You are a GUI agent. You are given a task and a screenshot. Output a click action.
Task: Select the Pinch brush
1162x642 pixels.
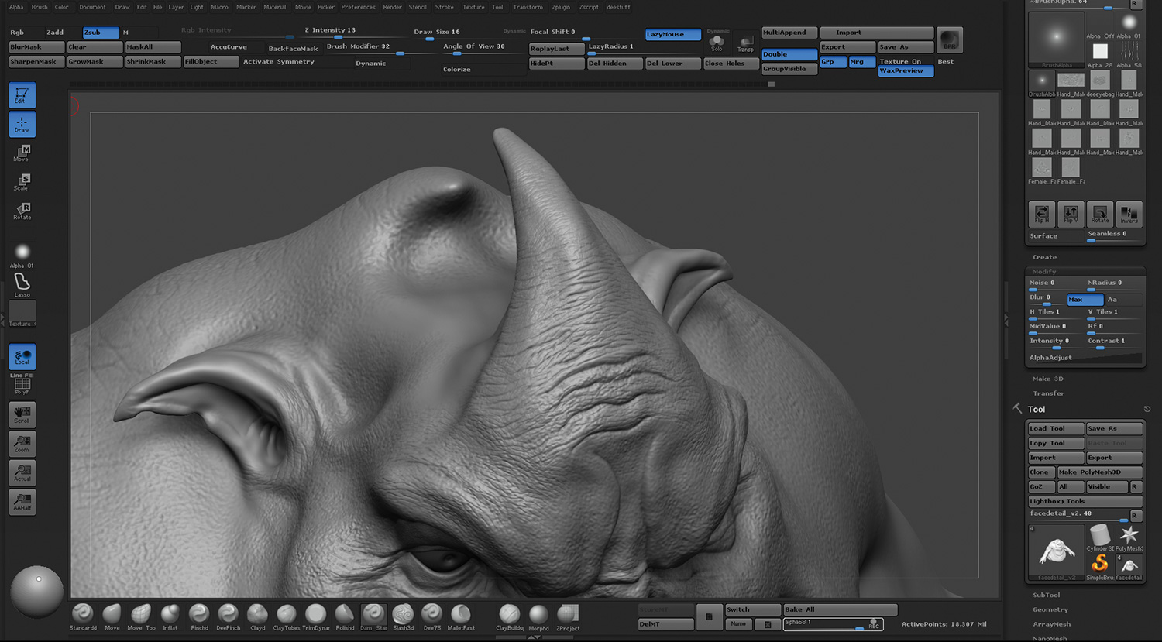coord(199,617)
